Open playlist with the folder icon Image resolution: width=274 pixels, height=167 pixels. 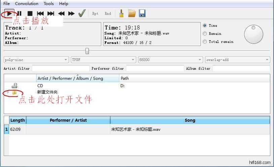[132, 13]
